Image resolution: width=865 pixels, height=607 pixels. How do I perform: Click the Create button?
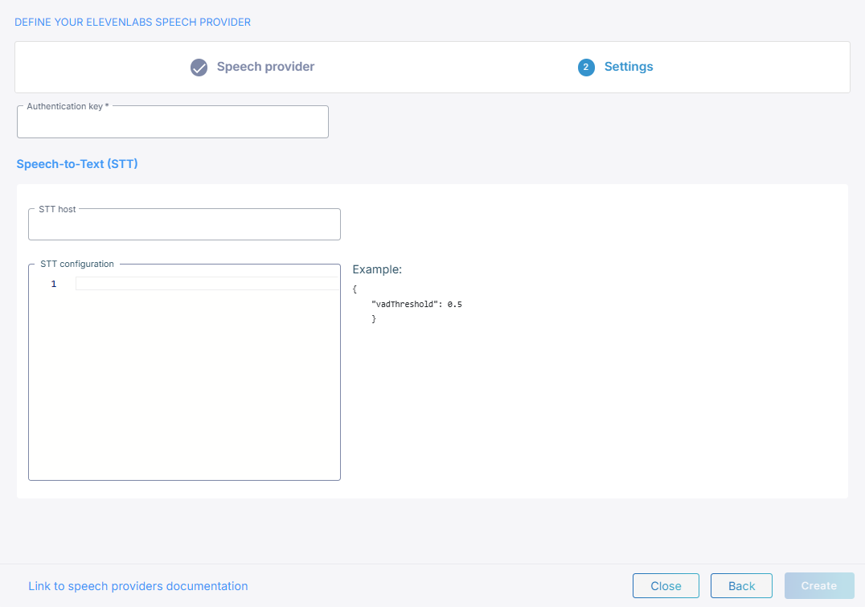[819, 586]
